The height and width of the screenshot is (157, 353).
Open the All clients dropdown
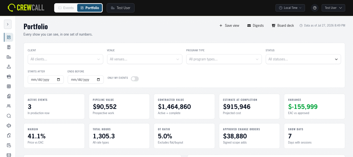(65, 59)
